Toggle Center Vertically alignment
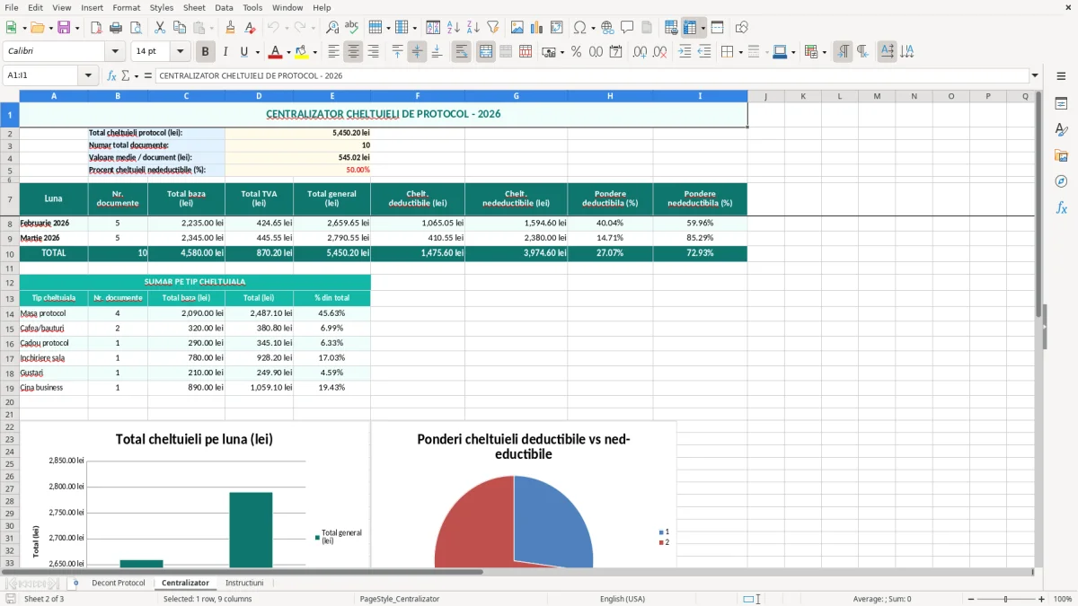The height and width of the screenshot is (606, 1078). tap(417, 52)
